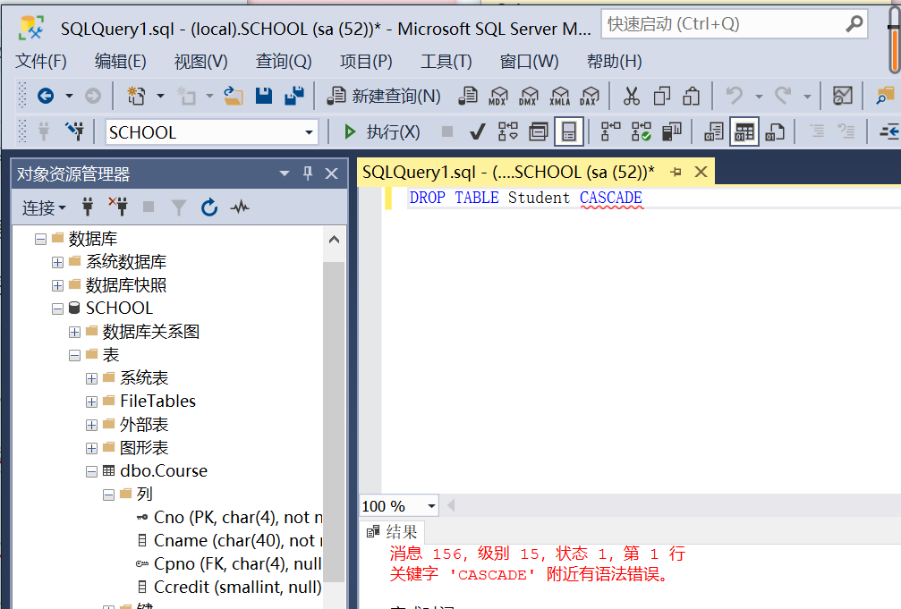
Task: Toggle IntelliSense enabled button
Action: pos(569,132)
